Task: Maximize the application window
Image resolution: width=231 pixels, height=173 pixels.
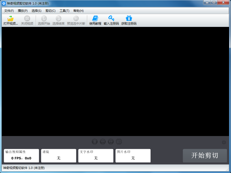Action: 214,3
